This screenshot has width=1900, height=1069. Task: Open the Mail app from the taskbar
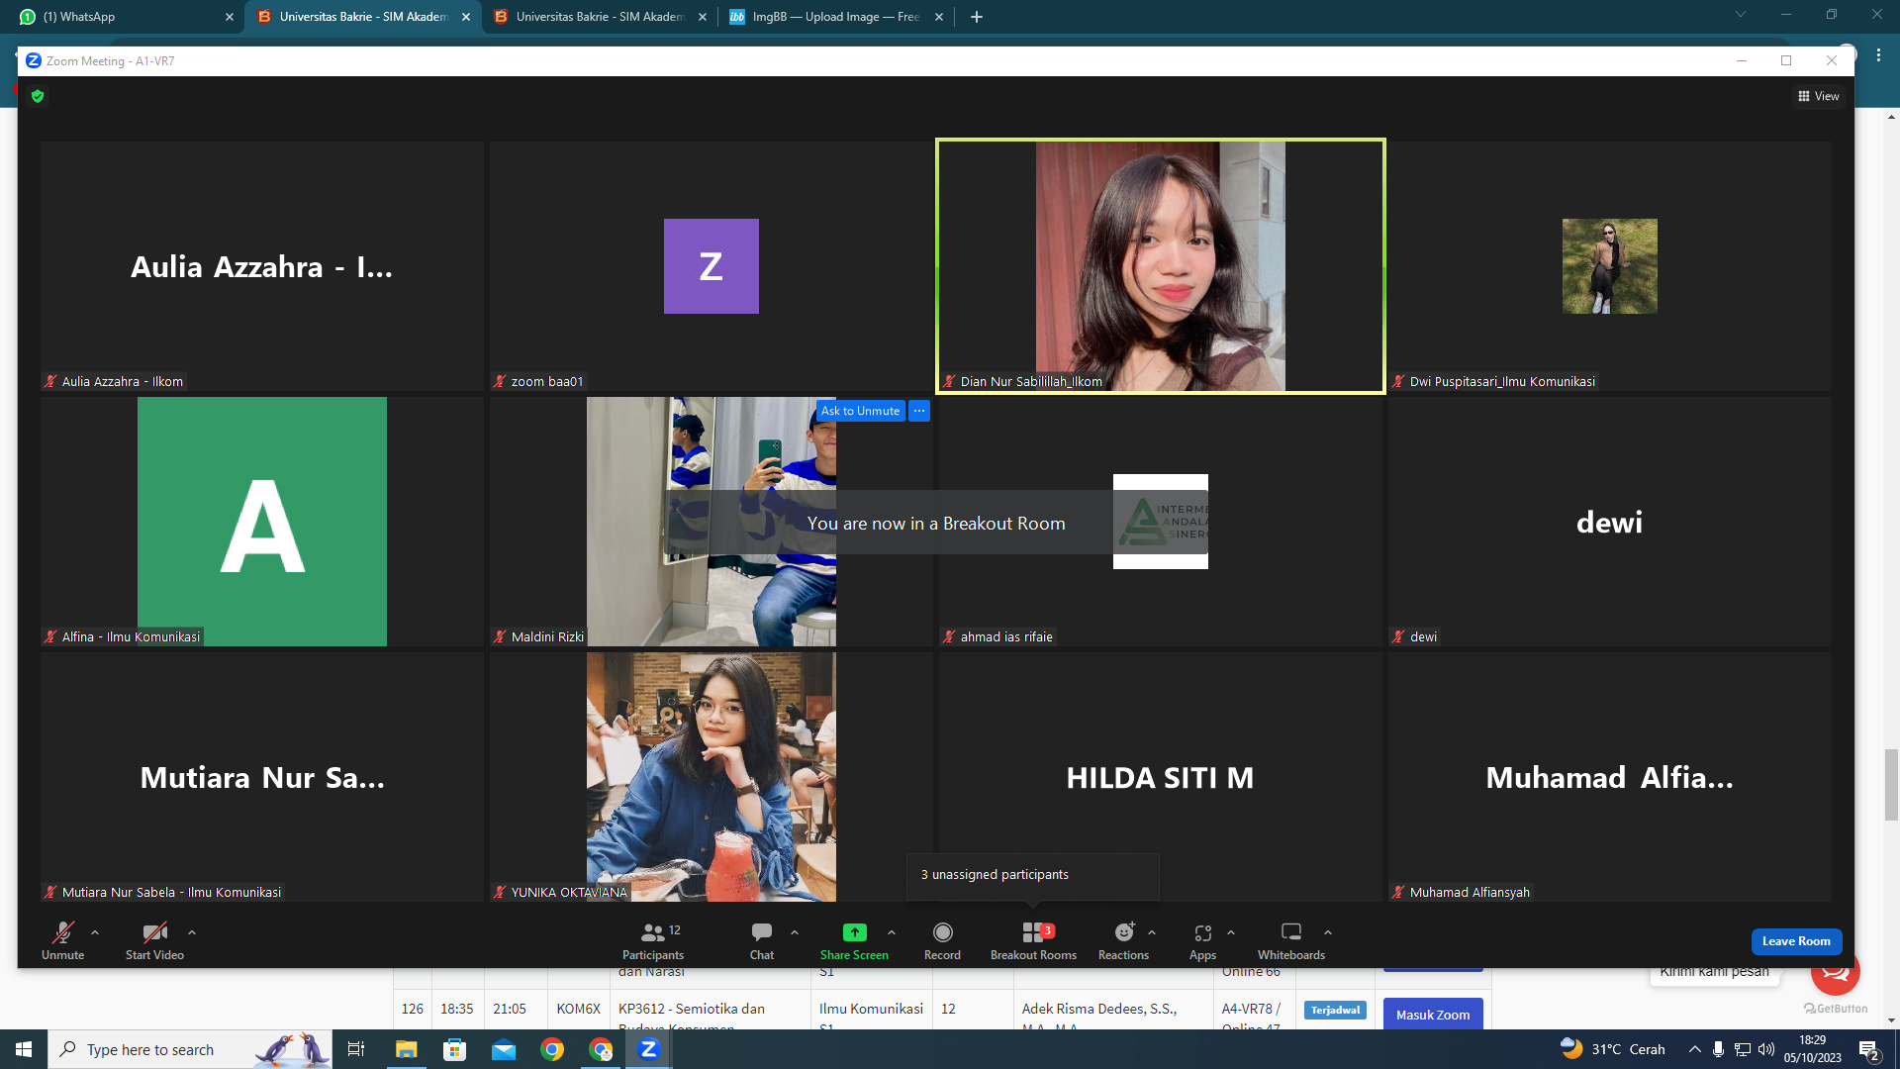[504, 1049]
